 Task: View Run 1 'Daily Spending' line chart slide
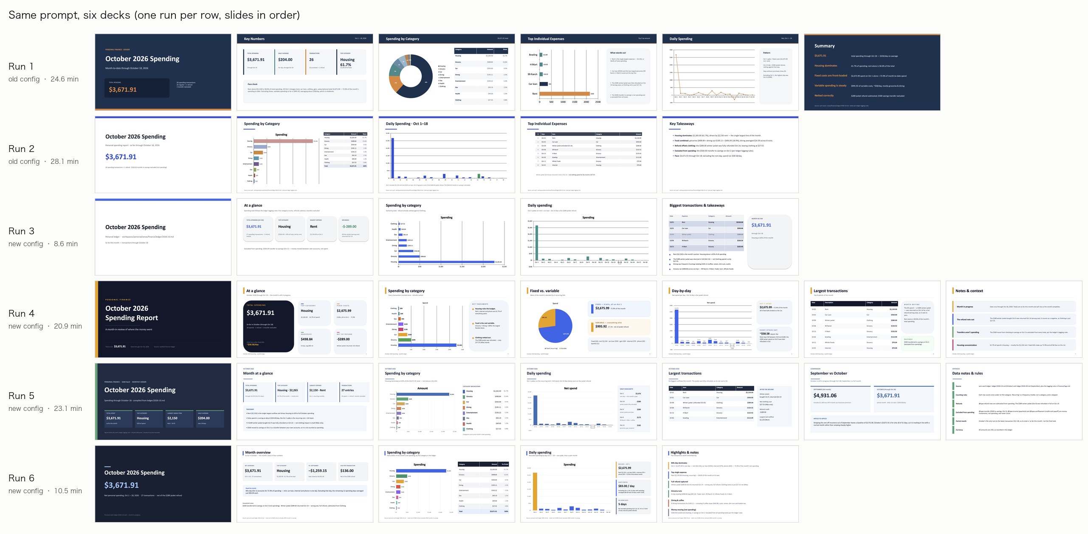click(730, 72)
